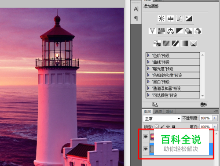Viewport: 220px width, 166px height.
Task: Add a Gradient Map adjustment
Action: (184, 43)
